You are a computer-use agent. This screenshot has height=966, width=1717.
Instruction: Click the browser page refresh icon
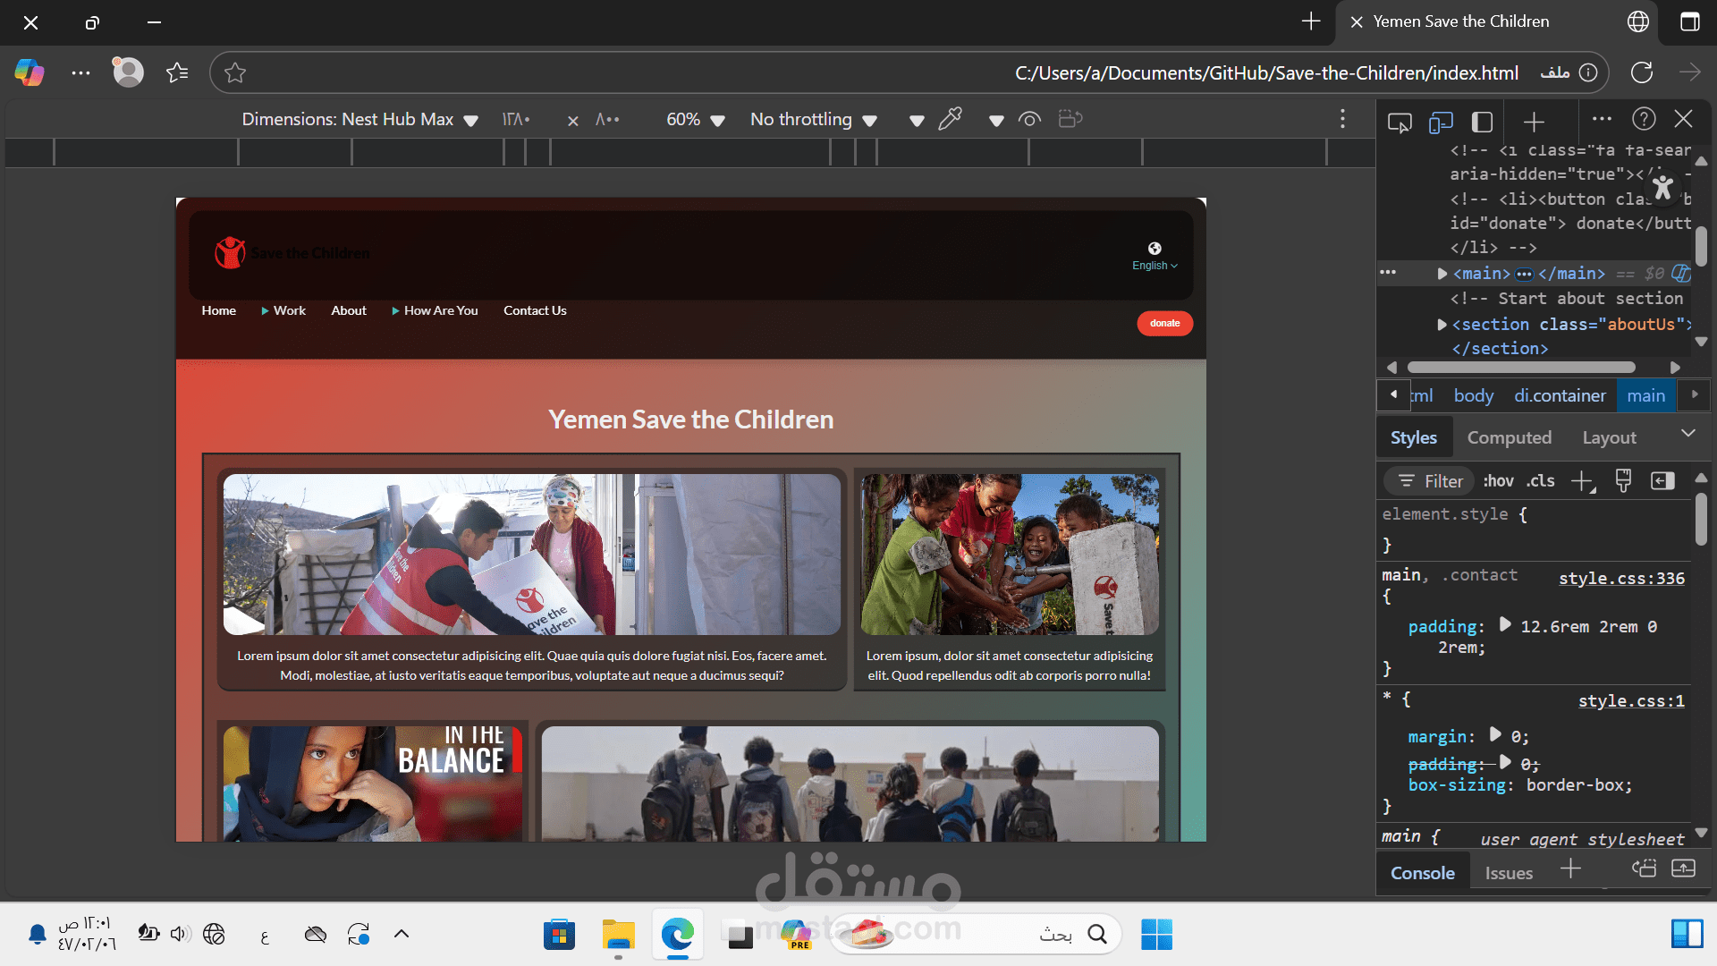(x=1641, y=72)
